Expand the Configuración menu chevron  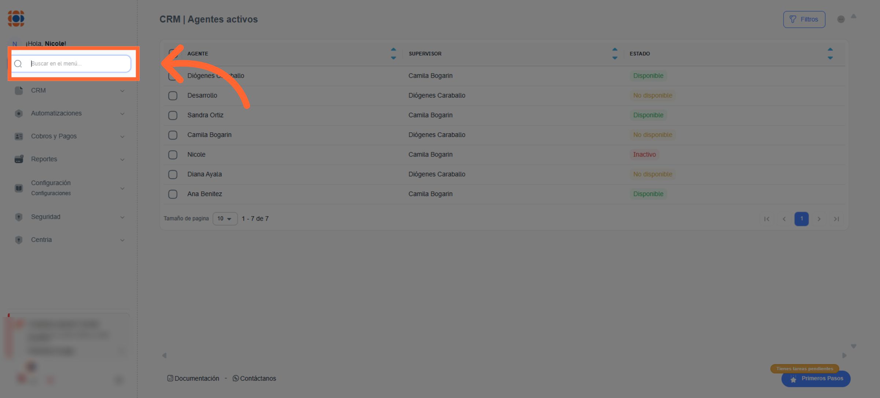tap(122, 188)
